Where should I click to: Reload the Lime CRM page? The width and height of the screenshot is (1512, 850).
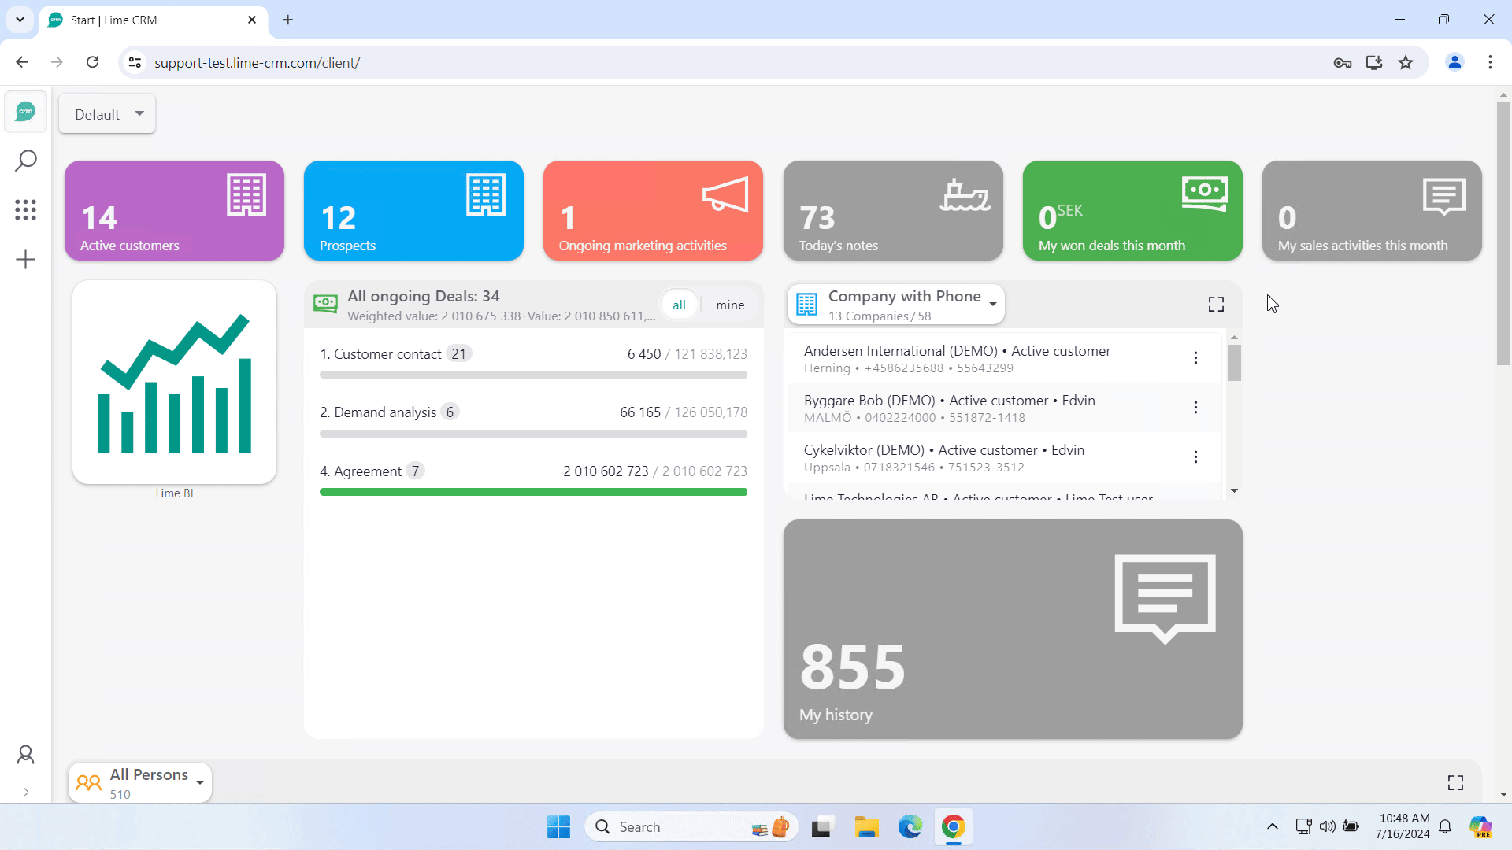click(x=93, y=62)
